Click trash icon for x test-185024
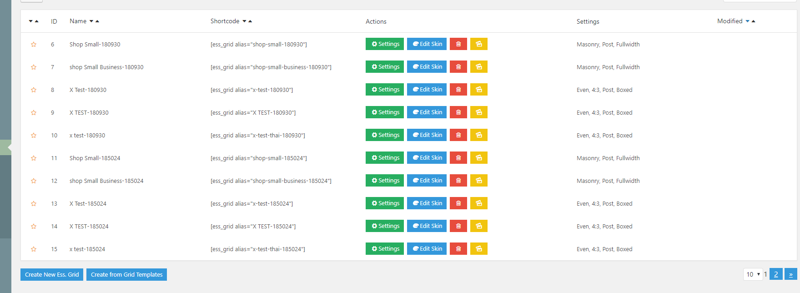The image size is (800, 293). pos(458,249)
